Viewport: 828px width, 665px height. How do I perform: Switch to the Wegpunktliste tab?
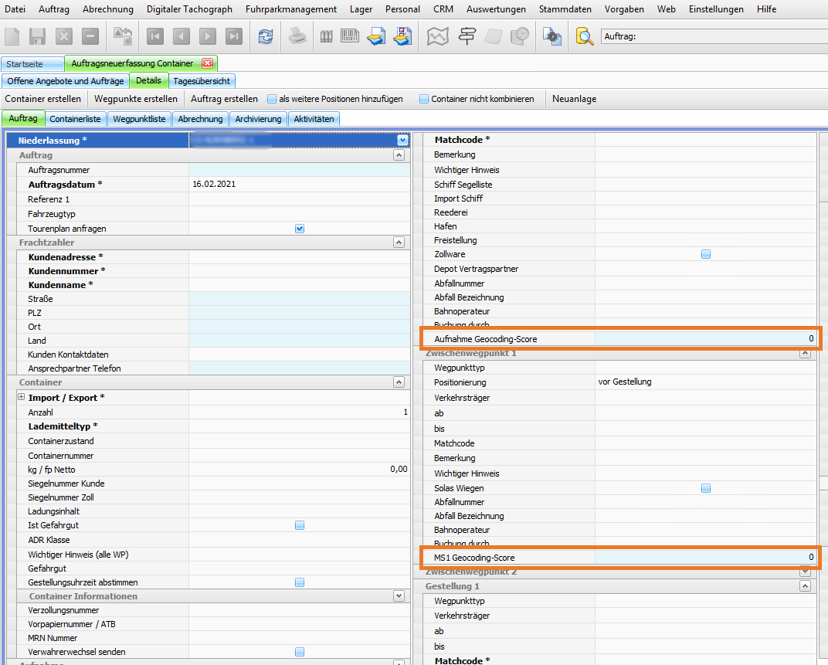pos(139,119)
